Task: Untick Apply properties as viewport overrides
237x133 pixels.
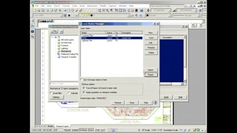Action: 84,92
